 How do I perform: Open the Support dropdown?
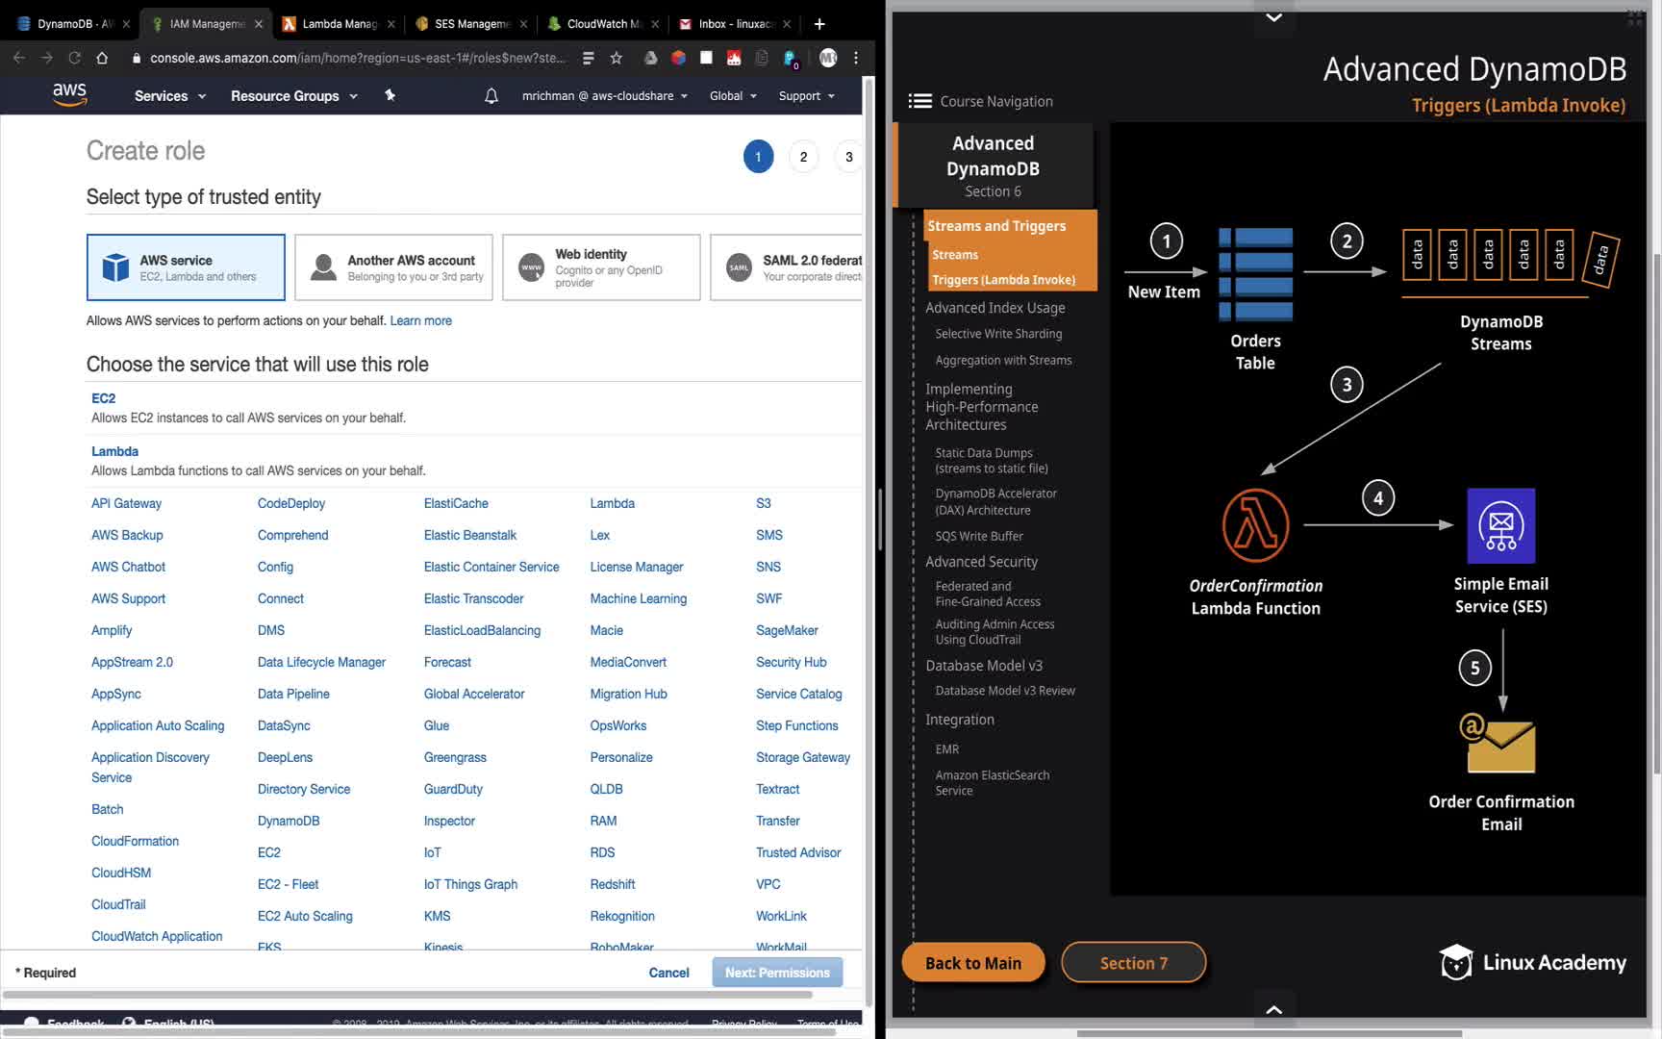[x=806, y=96]
